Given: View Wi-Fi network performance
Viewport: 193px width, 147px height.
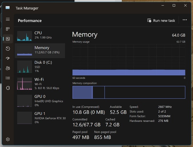Looking at the screenshot, I should tap(40, 84).
